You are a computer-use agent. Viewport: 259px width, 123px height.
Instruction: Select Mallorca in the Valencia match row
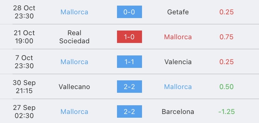click(74, 62)
